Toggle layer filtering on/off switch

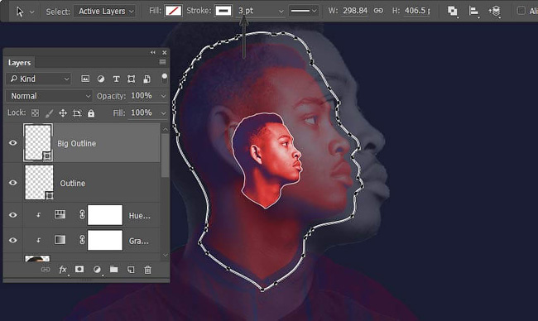point(165,79)
